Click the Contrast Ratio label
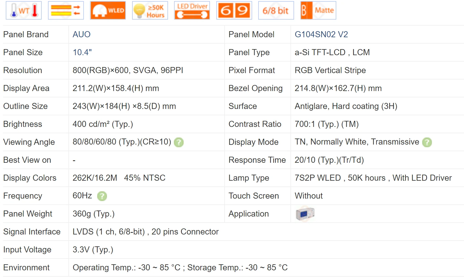This screenshot has width=464, height=280. click(255, 124)
